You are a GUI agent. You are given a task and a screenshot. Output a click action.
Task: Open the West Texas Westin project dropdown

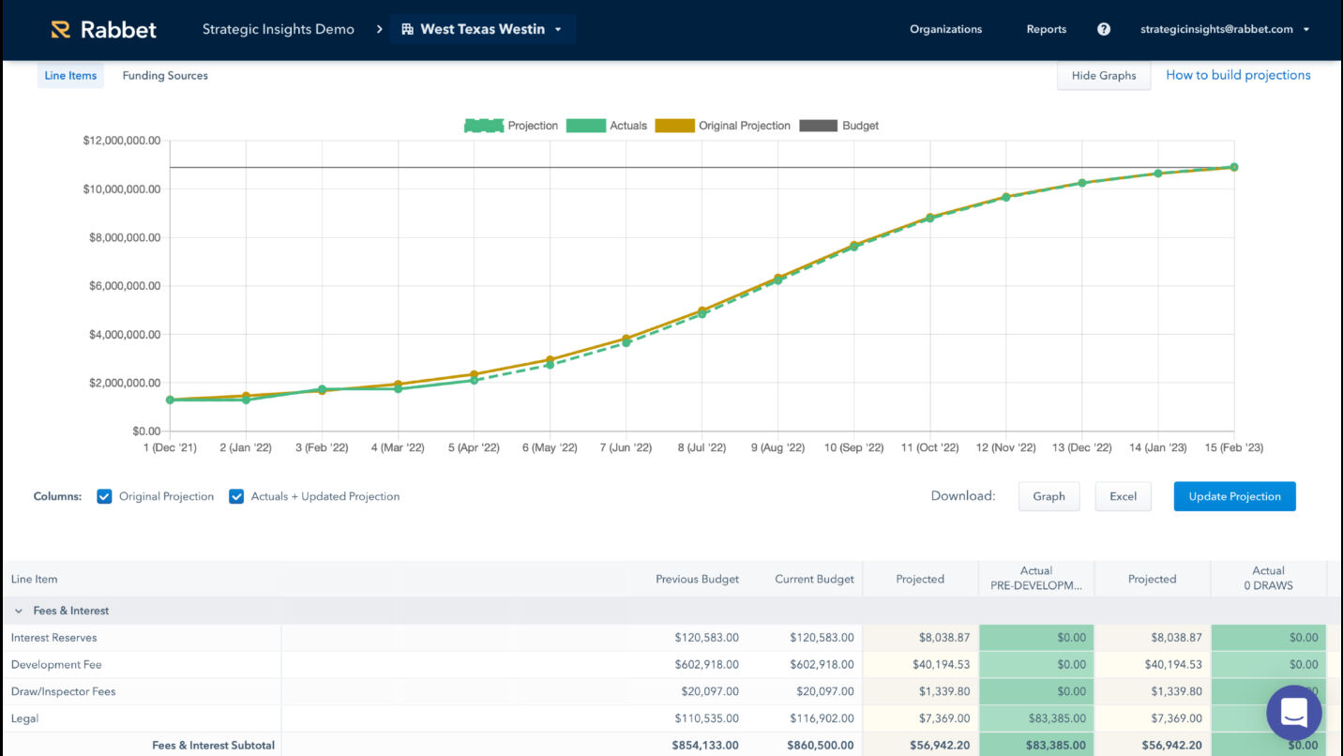pyautogui.click(x=482, y=29)
